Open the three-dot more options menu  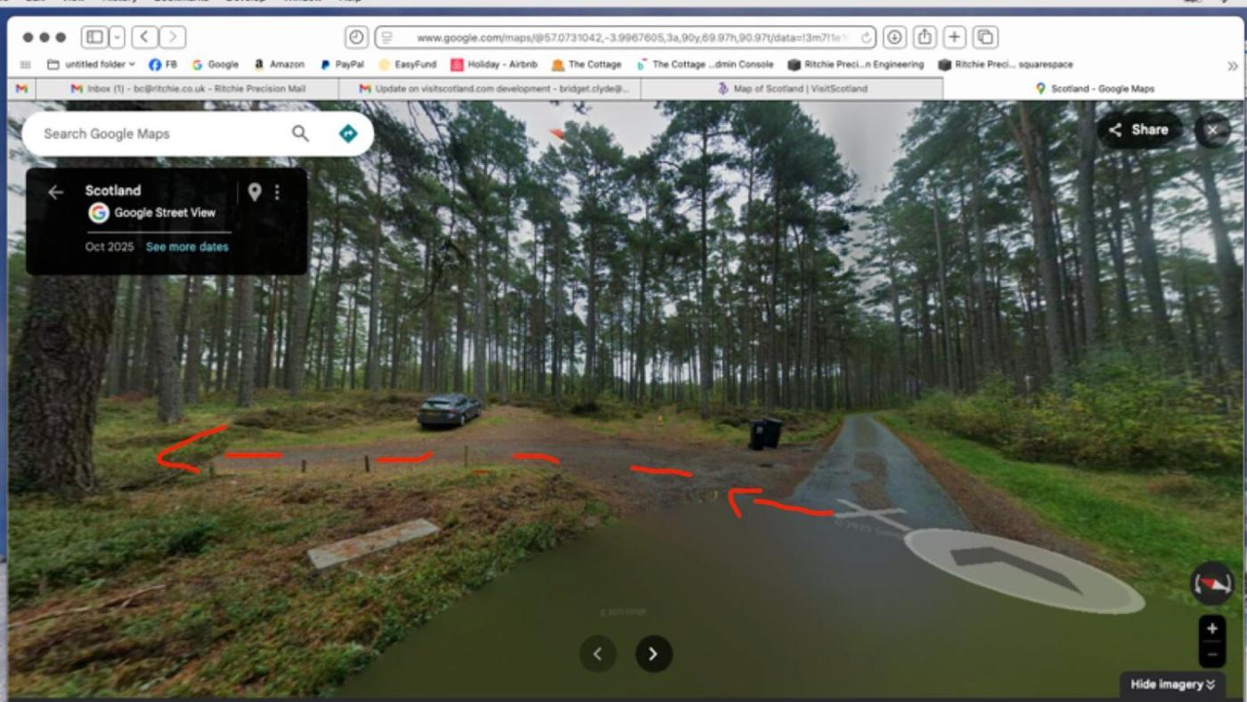pos(277,192)
